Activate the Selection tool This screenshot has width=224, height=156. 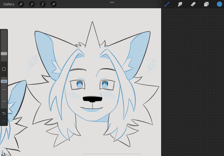click(43, 4)
